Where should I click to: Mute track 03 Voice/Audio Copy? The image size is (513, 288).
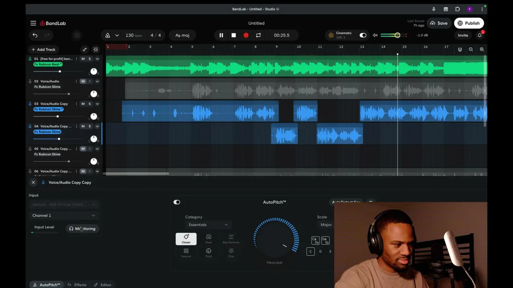(83, 104)
